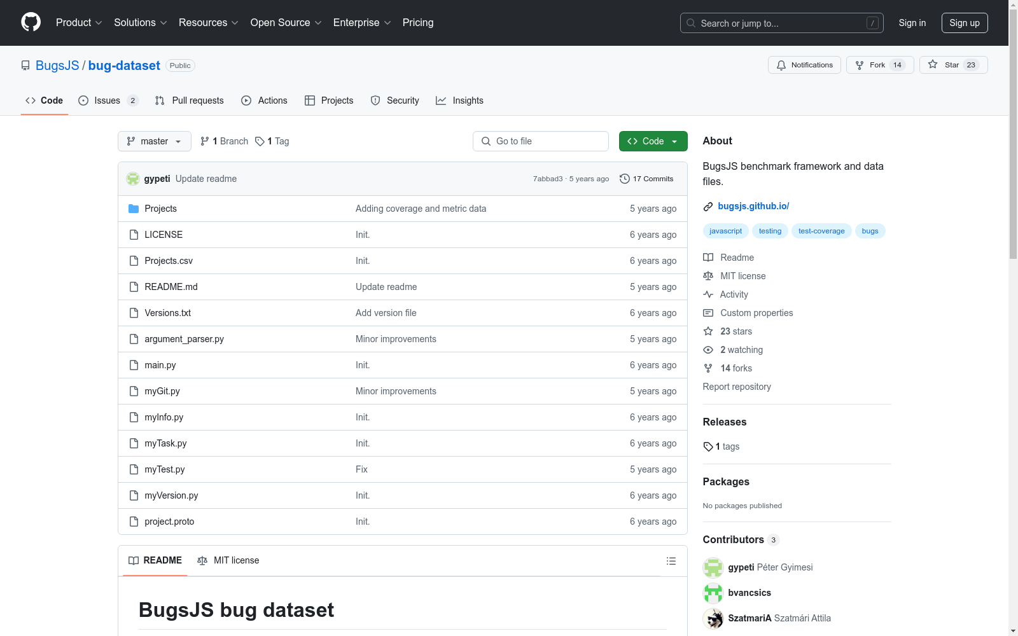Switch to the MIT license README tab

click(228, 560)
